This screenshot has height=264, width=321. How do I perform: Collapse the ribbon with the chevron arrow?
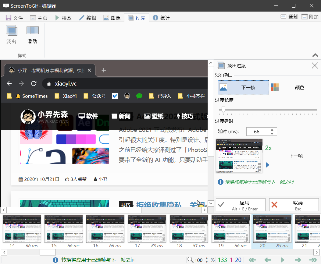tap(315, 55)
